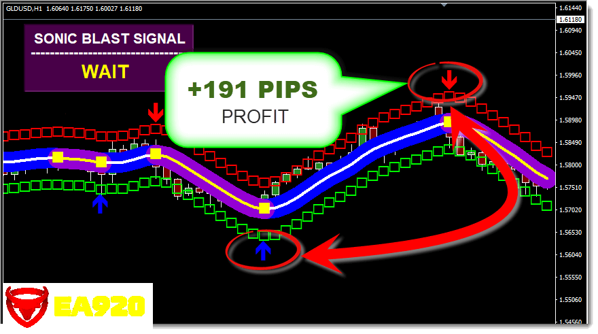
Task: Click the circled blue up arrow buy signal
Action: [x=262, y=251]
